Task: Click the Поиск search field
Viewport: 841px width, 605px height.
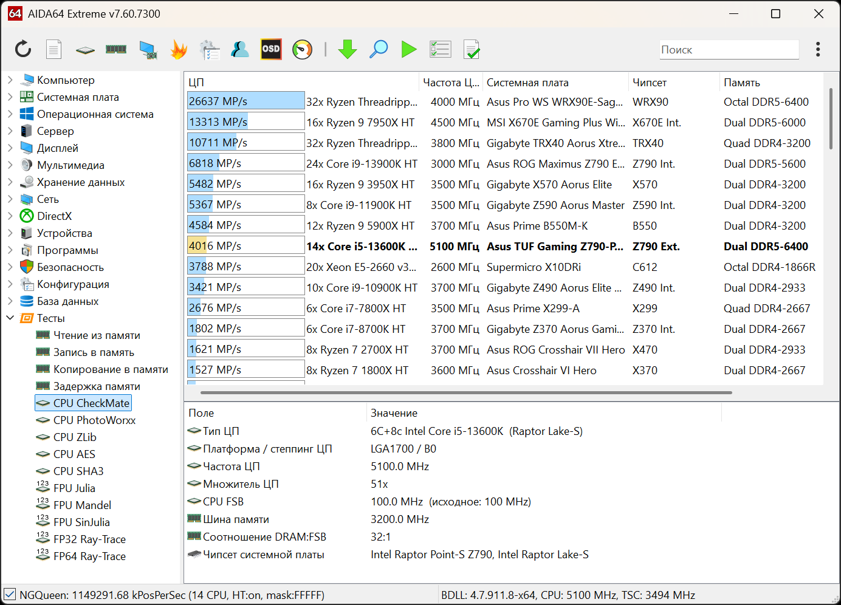Action: 729,50
